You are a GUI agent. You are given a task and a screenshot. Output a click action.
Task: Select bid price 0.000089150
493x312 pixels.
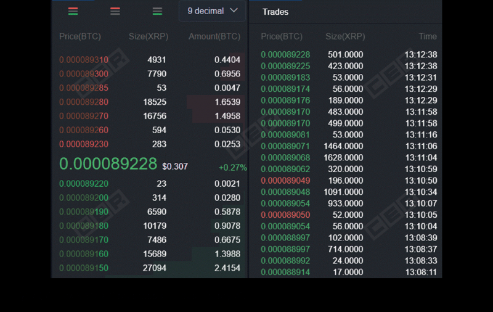84,268
